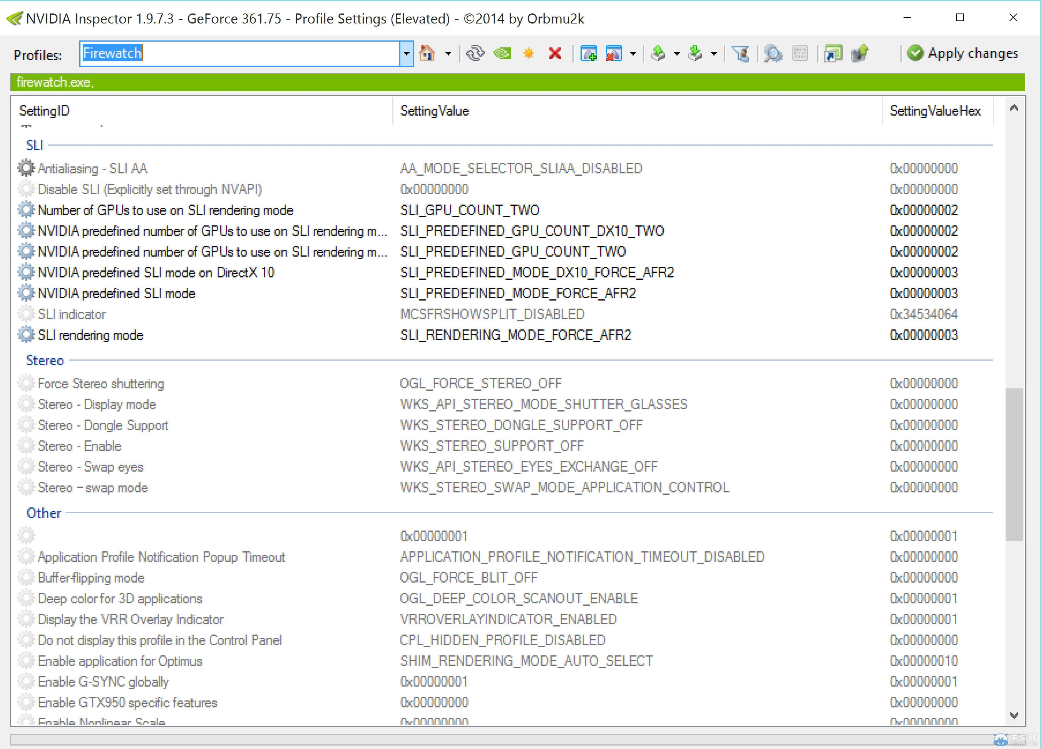
Task: Click the home (global profile) icon
Action: 427,53
